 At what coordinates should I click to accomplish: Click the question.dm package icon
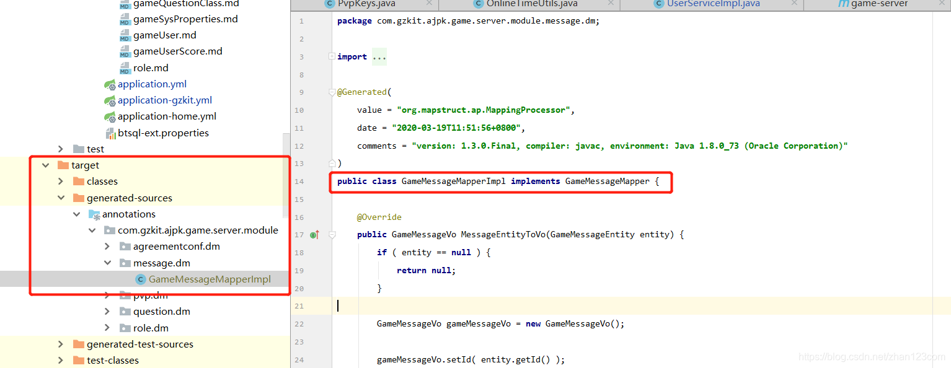pos(125,312)
